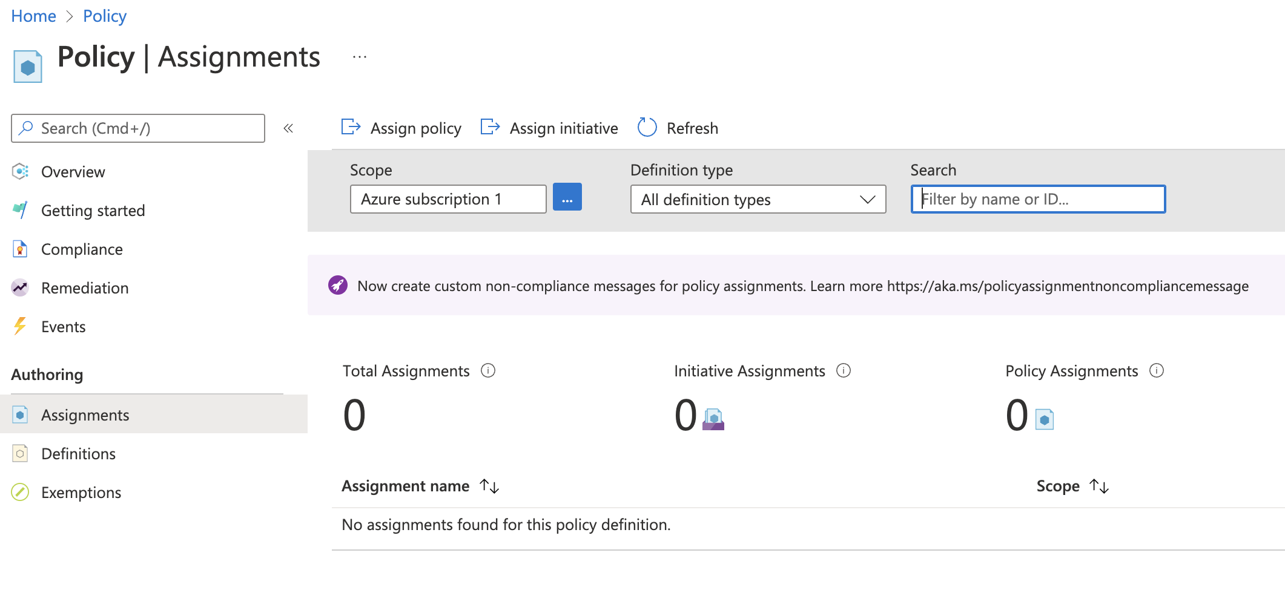Click the Getting started flag icon
Viewport: 1285px width, 593px height.
[20, 211]
